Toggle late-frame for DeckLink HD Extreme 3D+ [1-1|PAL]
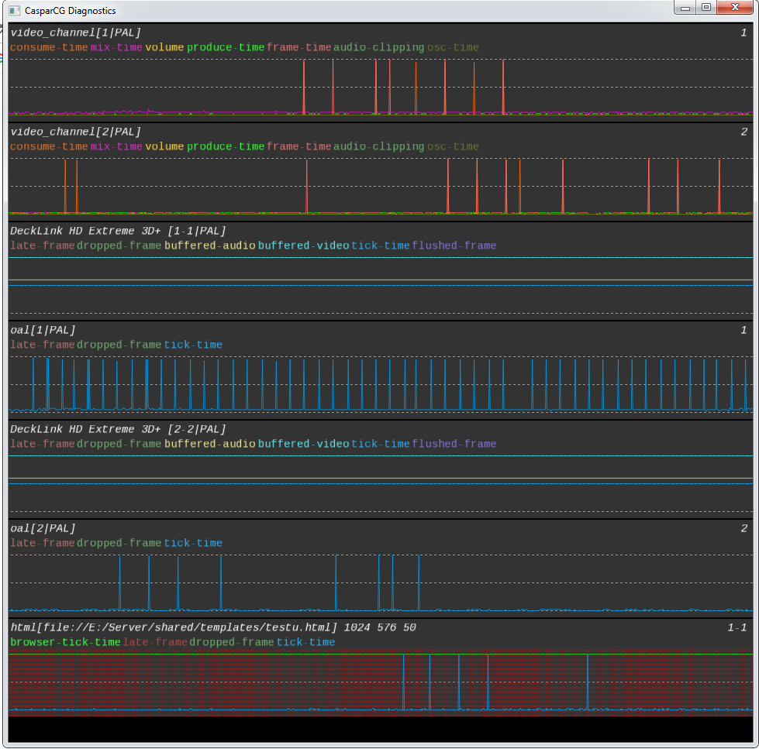Image resolution: width=759 pixels, height=749 pixels. 40,246
